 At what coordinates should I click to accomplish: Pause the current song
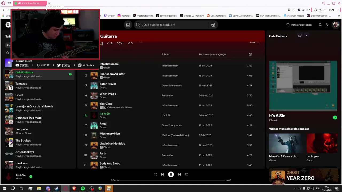(171, 174)
